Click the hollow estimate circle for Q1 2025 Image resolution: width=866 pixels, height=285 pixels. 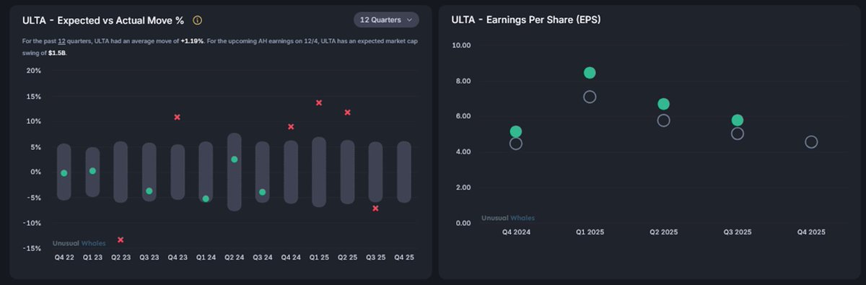click(590, 97)
